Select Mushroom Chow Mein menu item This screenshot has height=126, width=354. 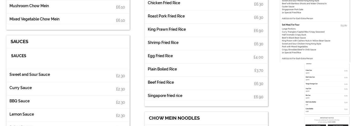29,6
